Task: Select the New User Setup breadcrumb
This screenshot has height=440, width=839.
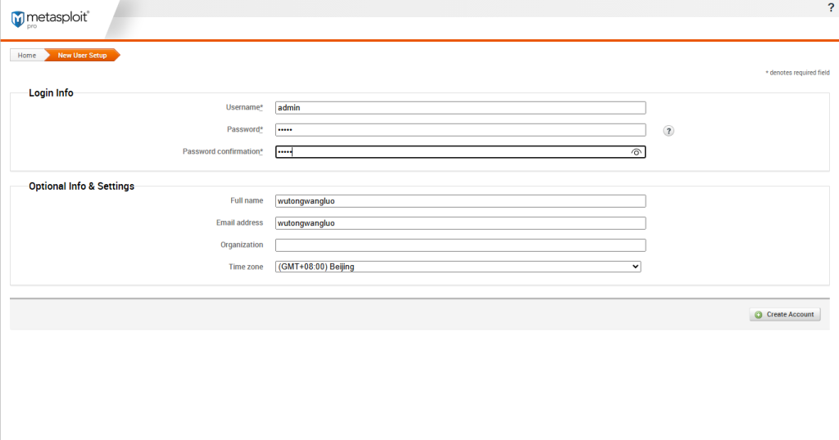Action: pos(82,56)
